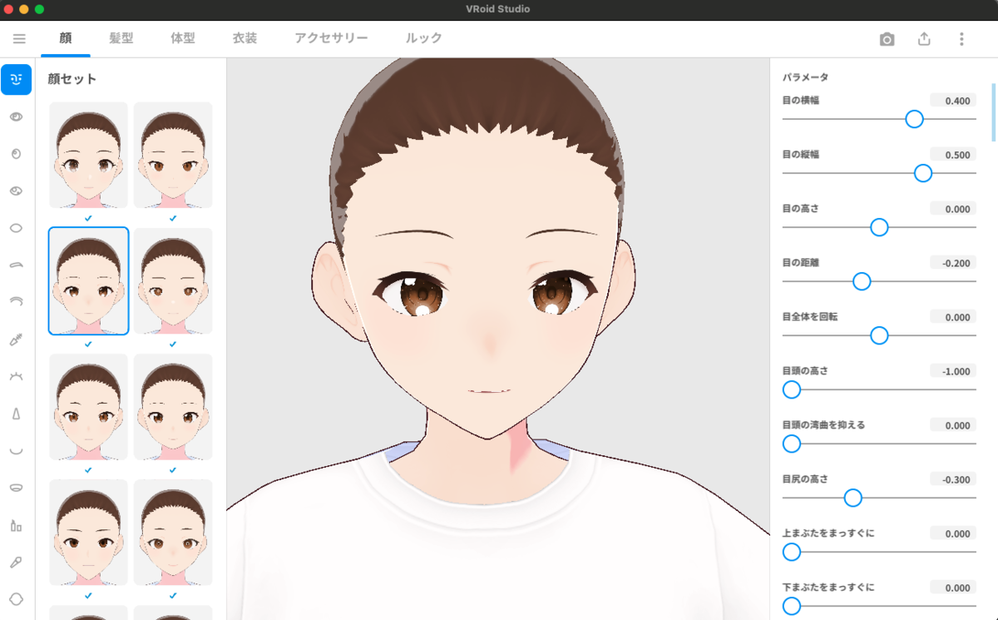Open the hamburger menu top left

[x=18, y=38]
